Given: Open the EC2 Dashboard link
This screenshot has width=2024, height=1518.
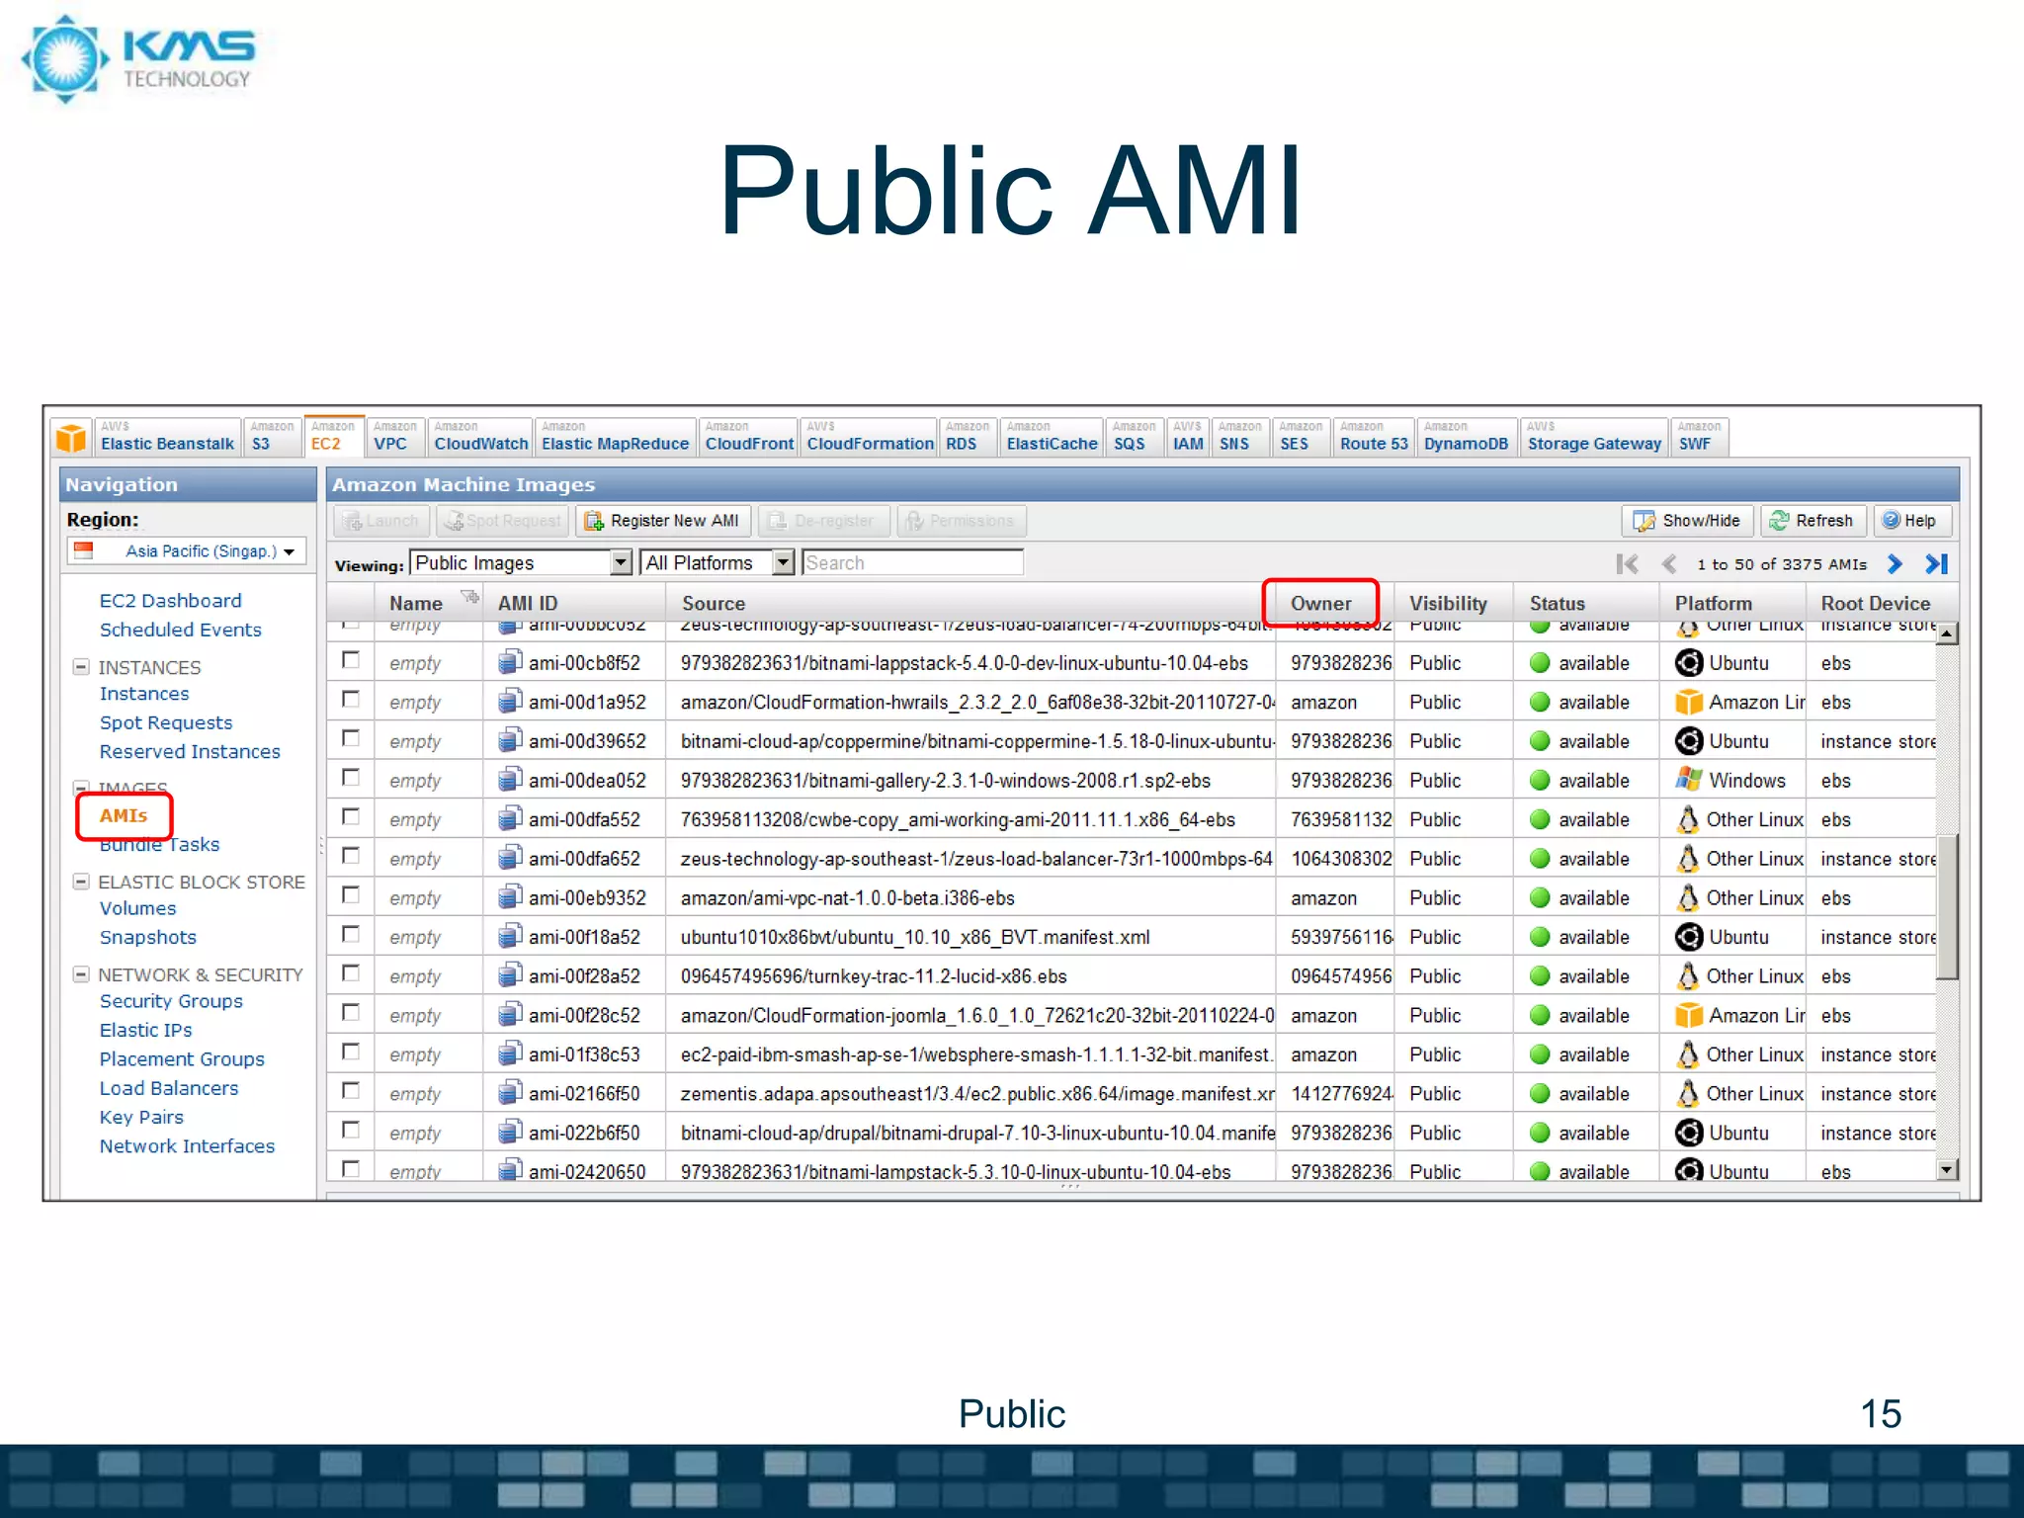Looking at the screenshot, I should [x=170, y=601].
